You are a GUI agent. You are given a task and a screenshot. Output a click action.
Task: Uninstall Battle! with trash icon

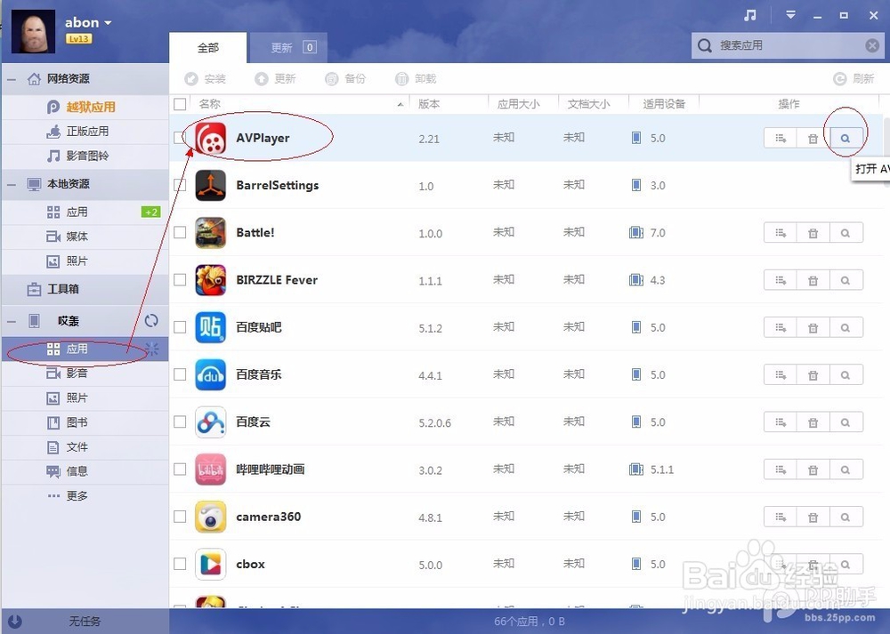click(x=813, y=232)
